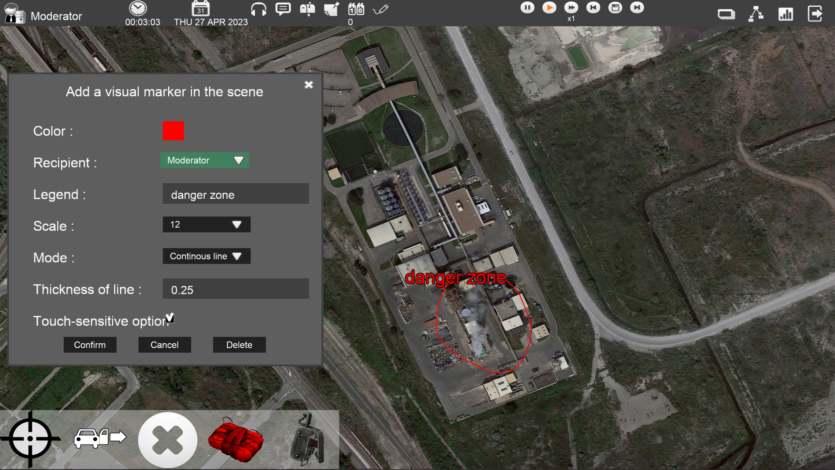This screenshot has width=835, height=470.
Task: Select the pen drawing marker icon
Action: click(380, 9)
